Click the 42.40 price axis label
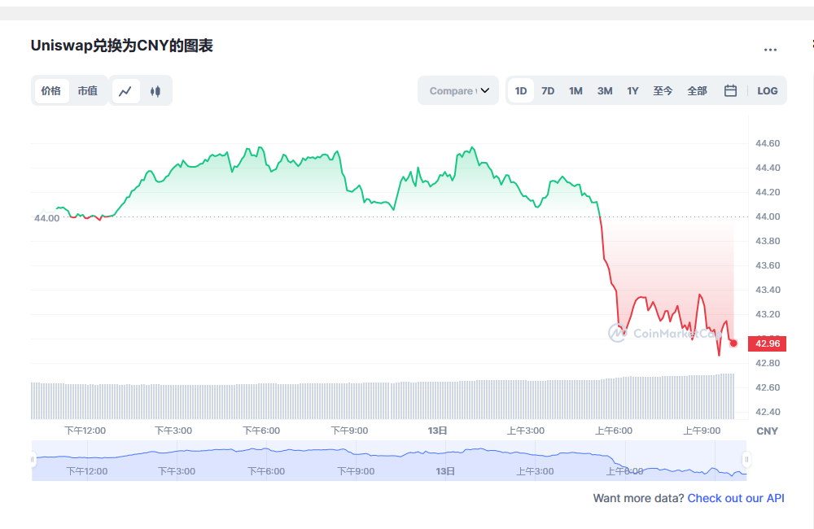This screenshot has height=529, width=814. pyautogui.click(x=768, y=412)
